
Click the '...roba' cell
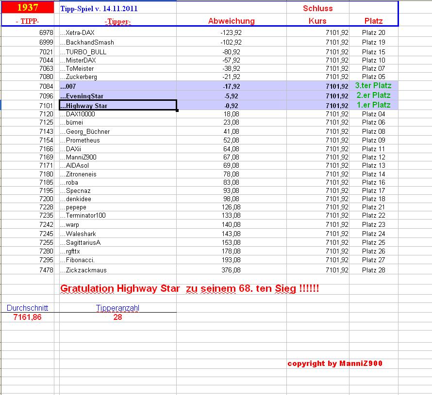pyautogui.click(x=118, y=182)
